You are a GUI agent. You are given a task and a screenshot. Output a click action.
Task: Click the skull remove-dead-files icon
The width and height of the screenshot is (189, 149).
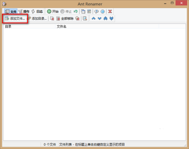[x=77, y=19]
